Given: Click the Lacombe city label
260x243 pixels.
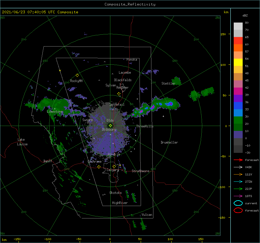Looking at the screenshot, I should 125,73.
